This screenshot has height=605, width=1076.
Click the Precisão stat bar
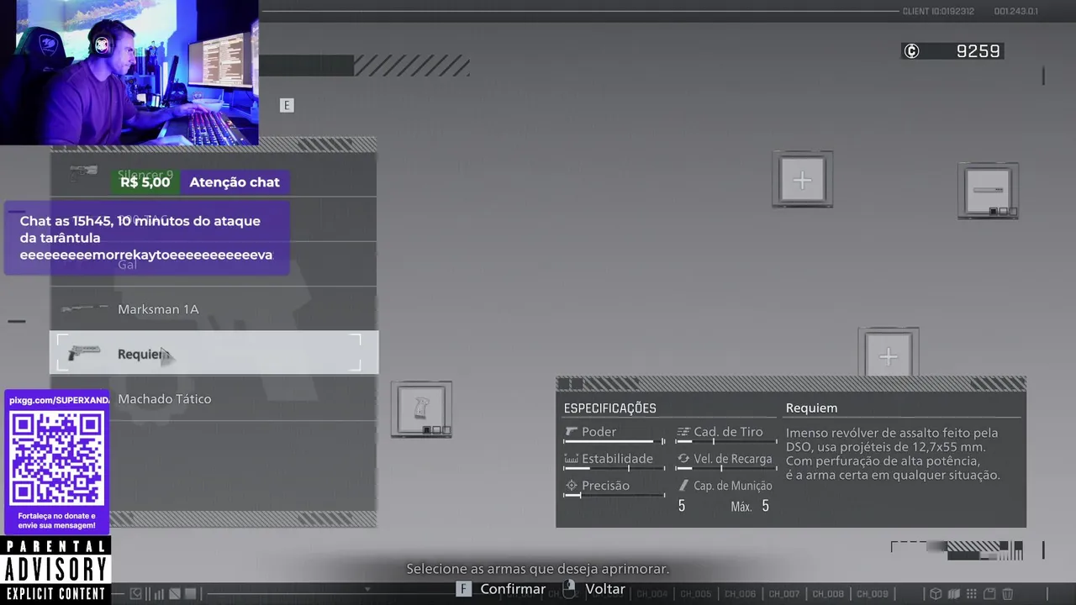point(614,495)
